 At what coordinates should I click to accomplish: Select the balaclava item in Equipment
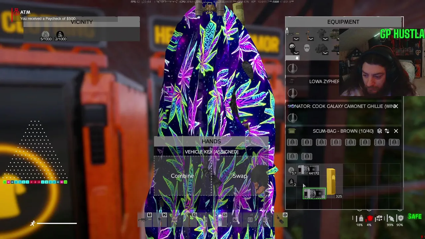[x=292, y=48]
